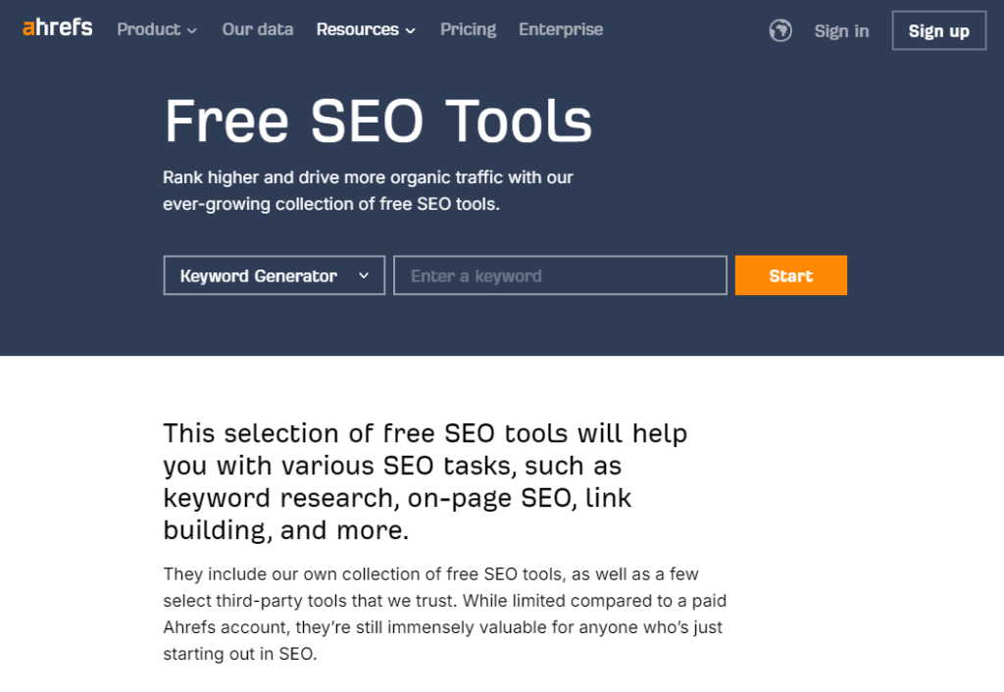Open the Our data menu item
Image resolution: width=1004 pixels, height=692 pixels.
point(257,29)
